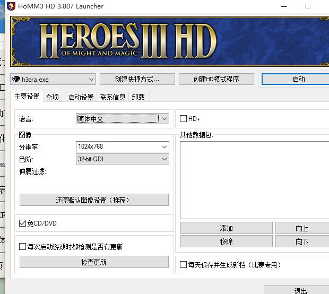Click the 检查更新 button
The image size is (329, 294).
click(x=94, y=262)
